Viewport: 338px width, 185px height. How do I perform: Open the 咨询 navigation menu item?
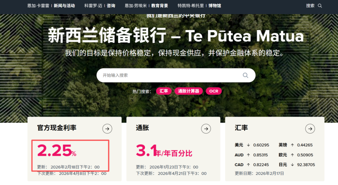coord(111,6)
